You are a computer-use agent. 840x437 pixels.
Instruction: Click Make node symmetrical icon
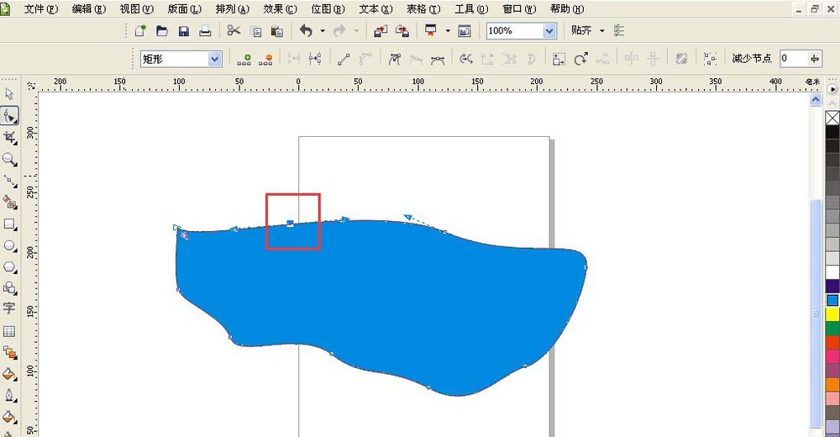pos(438,59)
